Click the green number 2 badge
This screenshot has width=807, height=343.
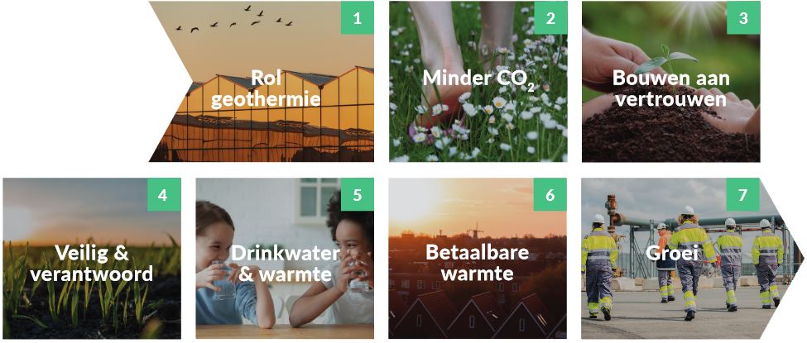(550, 18)
